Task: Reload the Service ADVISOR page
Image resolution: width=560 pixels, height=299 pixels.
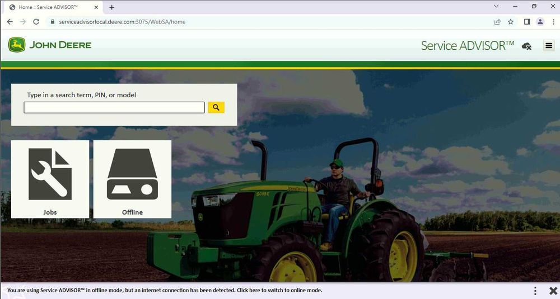Action: pyautogui.click(x=36, y=22)
